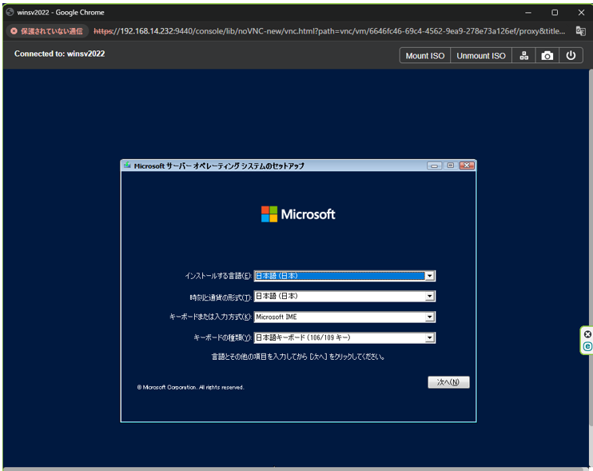Minimize the setup dialog window
The image size is (593, 471).
coord(434,166)
